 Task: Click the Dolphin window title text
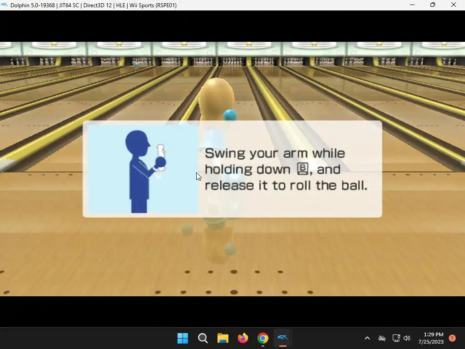(x=94, y=5)
